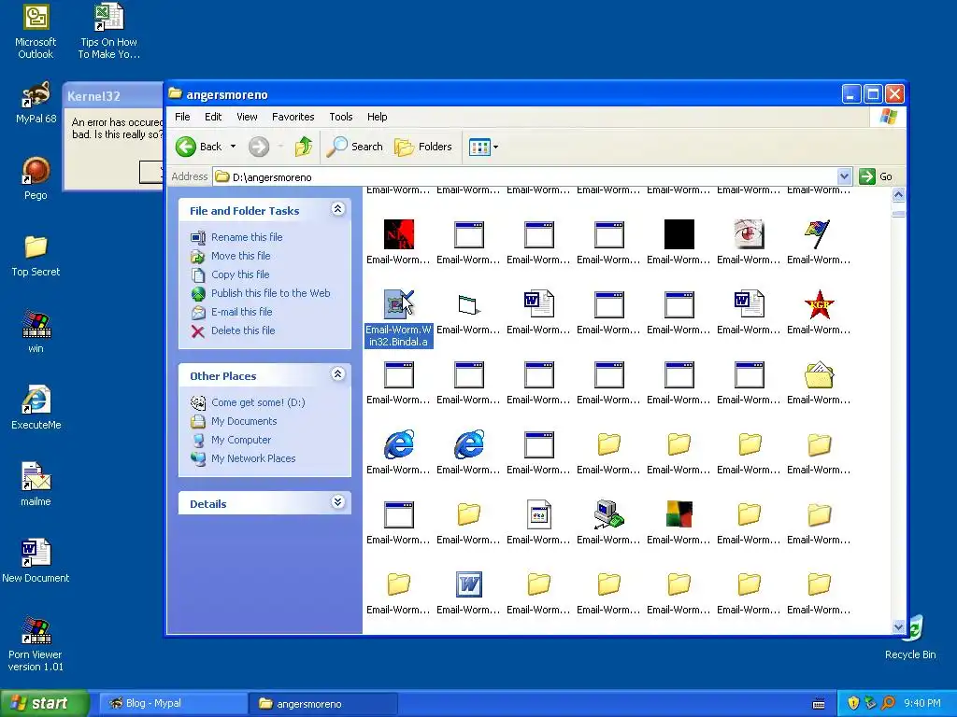Click the magnifier tray icon
Screen dimensions: 957x717
pyautogui.click(x=888, y=703)
